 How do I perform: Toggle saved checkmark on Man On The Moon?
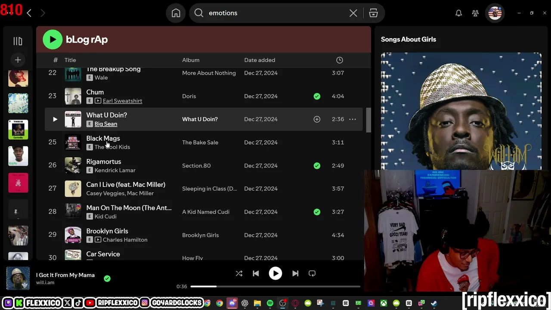317,212
